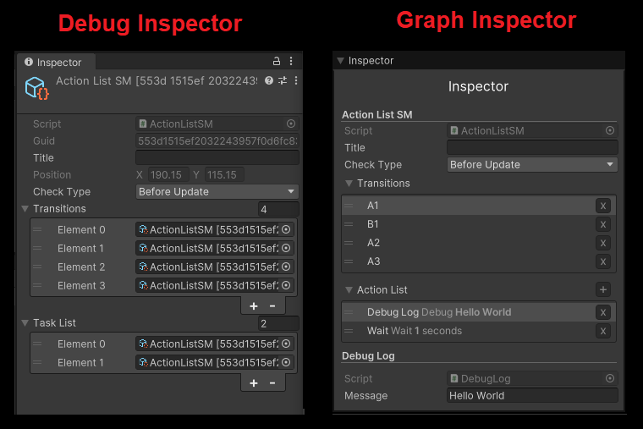The height and width of the screenshot is (429, 643).
Task: Click the minus button under the Task List
Action: click(272, 383)
